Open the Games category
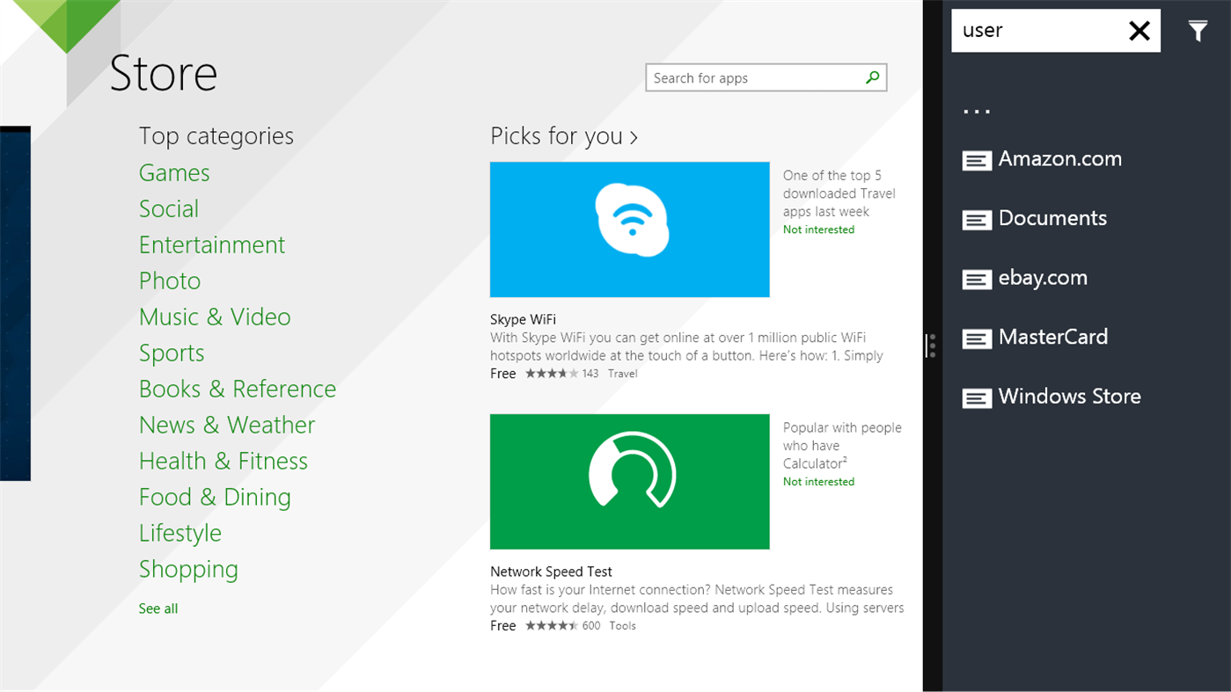Image resolution: width=1231 pixels, height=692 pixels. [x=174, y=173]
